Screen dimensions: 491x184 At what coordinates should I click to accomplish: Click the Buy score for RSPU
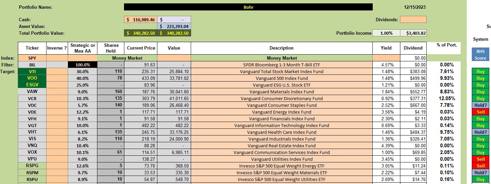coord(481,179)
